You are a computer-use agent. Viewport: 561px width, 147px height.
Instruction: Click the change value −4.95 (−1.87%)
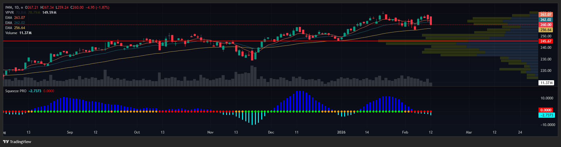click(x=98, y=7)
